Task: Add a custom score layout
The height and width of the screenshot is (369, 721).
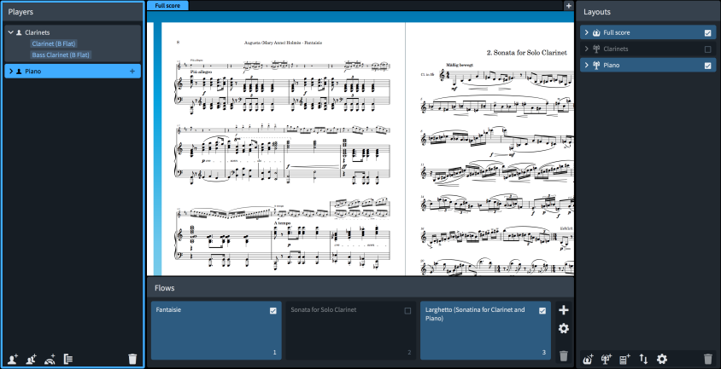Action: [624, 359]
